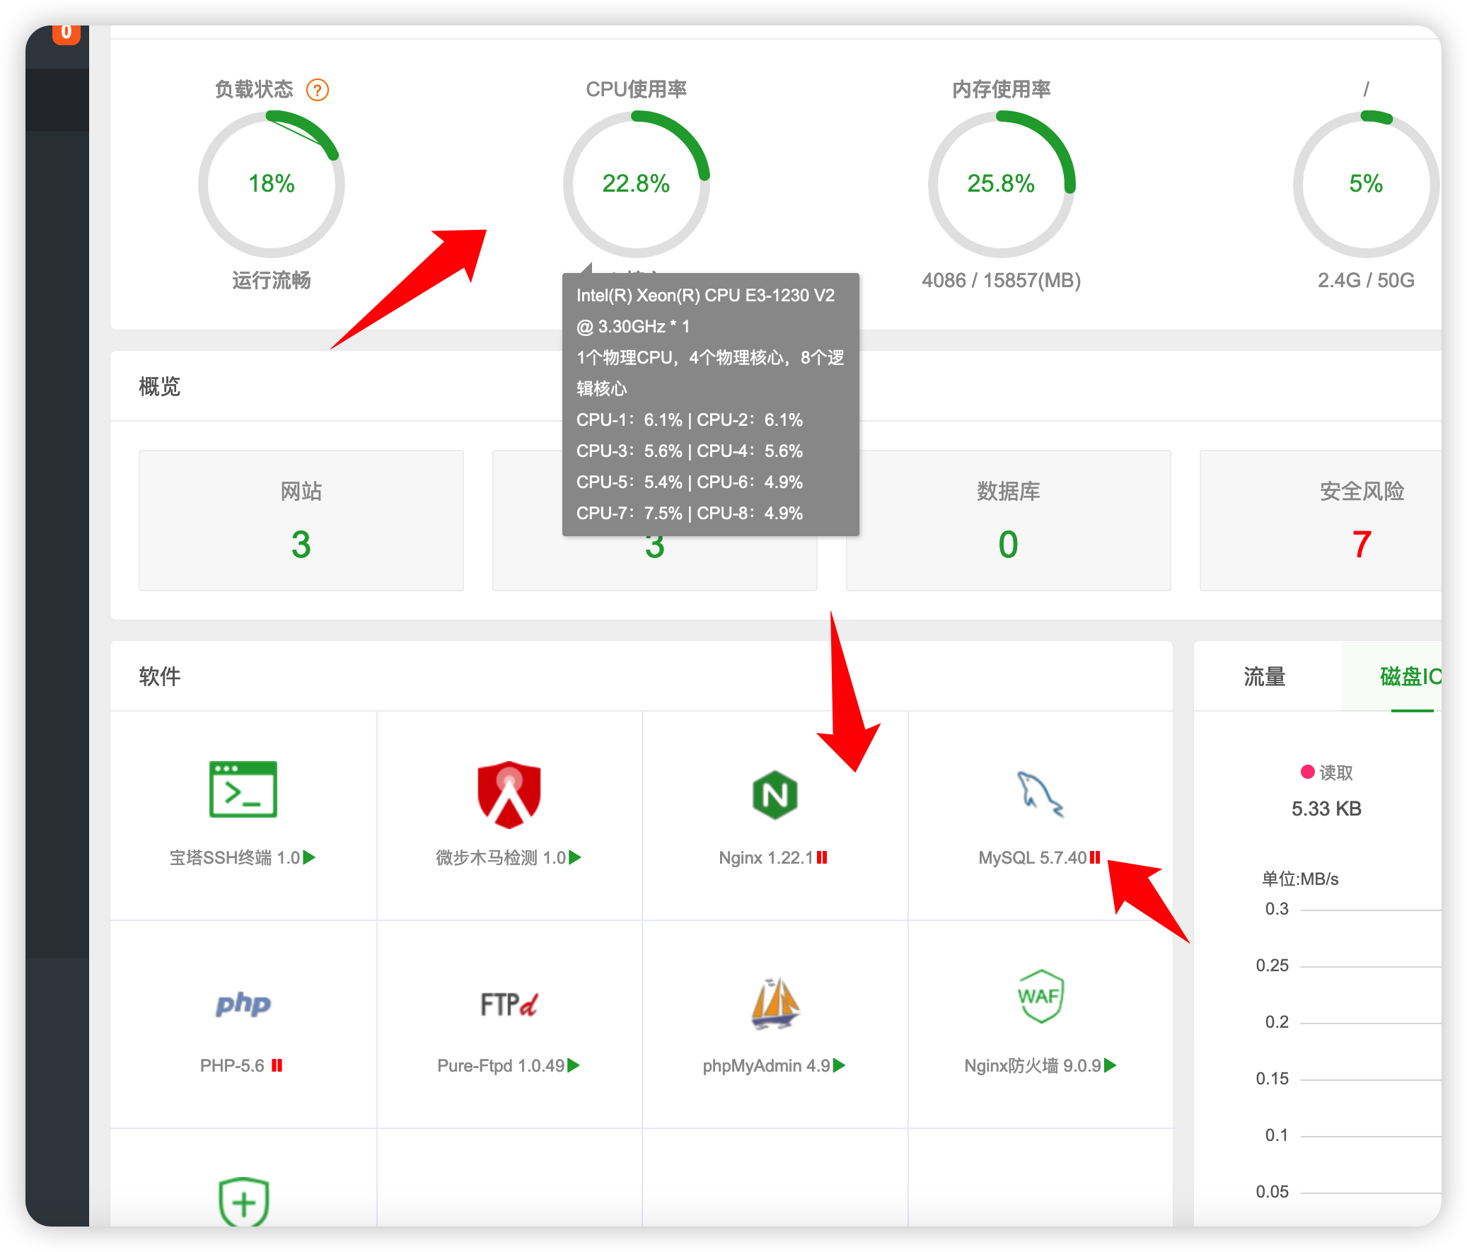The image size is (1467, 1252).
Task: Toggle the Nginx 1.22.1 red pause indicator
Action: point(822,857)
